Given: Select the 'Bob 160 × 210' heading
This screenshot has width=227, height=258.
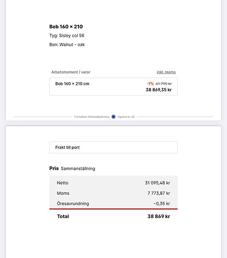Looking at the screenshot, I should point(66,26).
